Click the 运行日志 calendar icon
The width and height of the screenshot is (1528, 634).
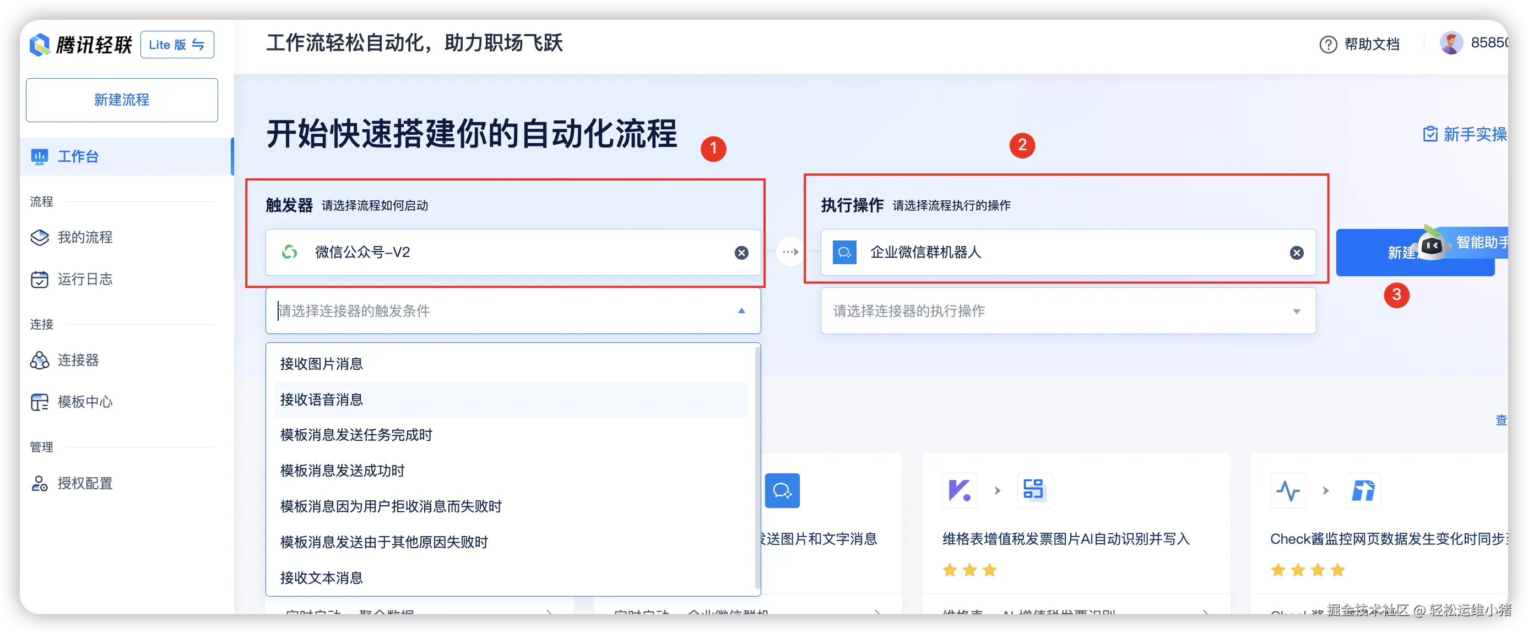[40, 280]
